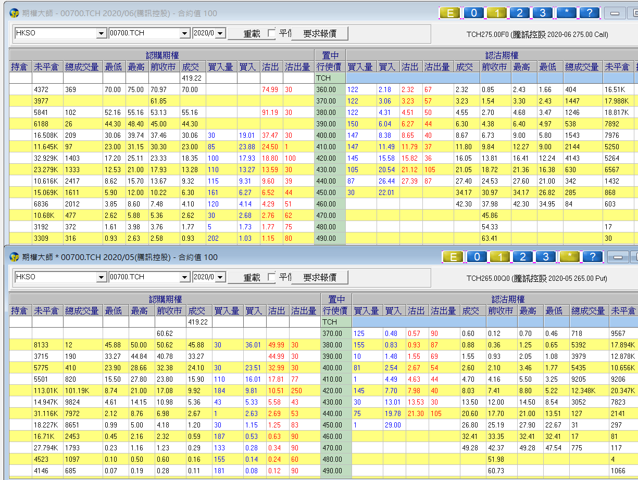Click the blue ? help button in the 2020/06 window

click(589, 13)
